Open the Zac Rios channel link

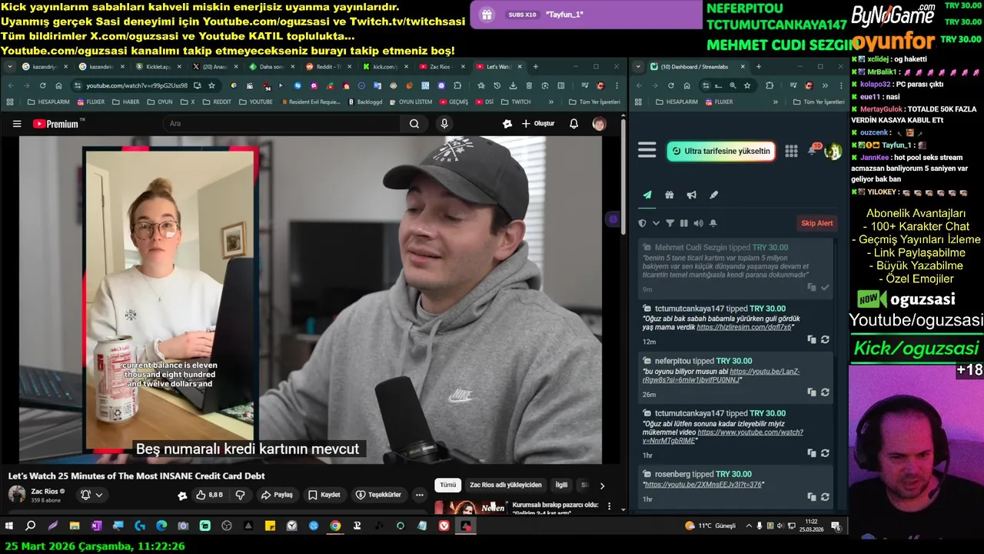(45, 491)
